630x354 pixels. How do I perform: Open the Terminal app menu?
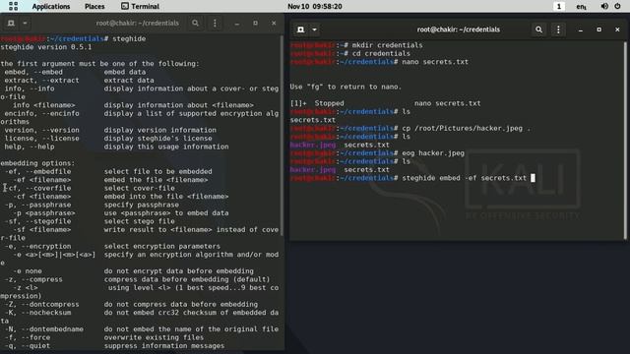(140, 7)
